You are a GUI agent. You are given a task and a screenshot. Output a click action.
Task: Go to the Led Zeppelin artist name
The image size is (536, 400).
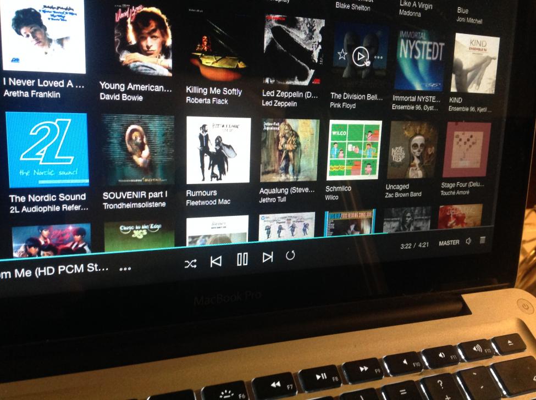pyautogui.click(x=279, y=103)
